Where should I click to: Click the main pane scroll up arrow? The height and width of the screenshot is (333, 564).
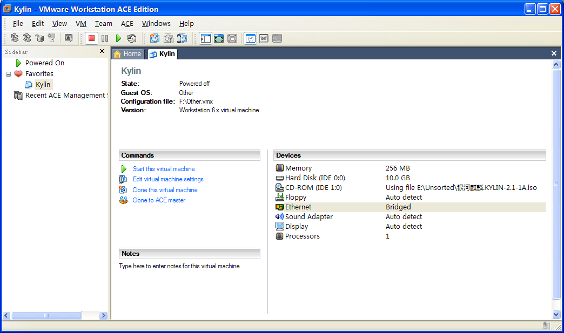pos(556,64)
